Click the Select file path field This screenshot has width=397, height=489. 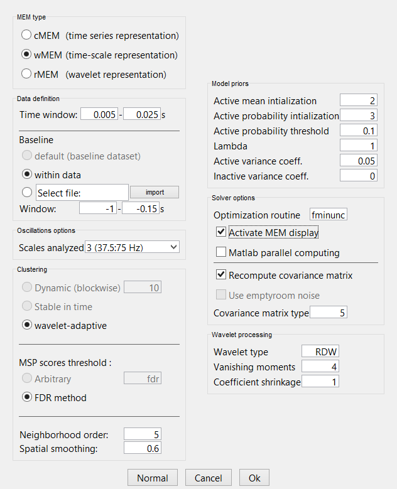82,193
